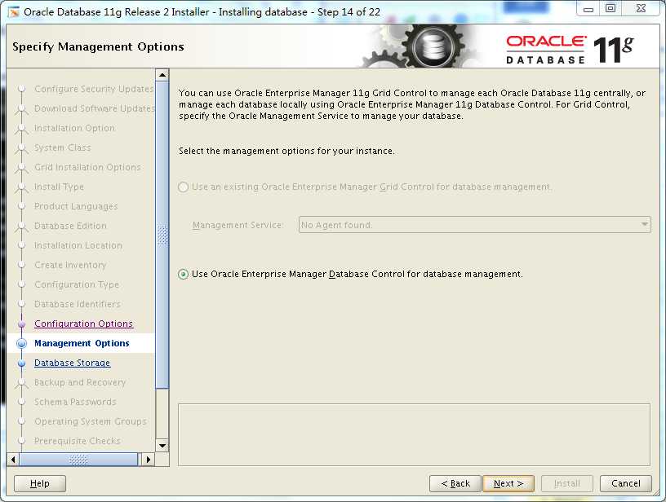The width and height of the screenshot is (666, 502).
Task: Click the Create Inventory step
Action: click(70, 265)
